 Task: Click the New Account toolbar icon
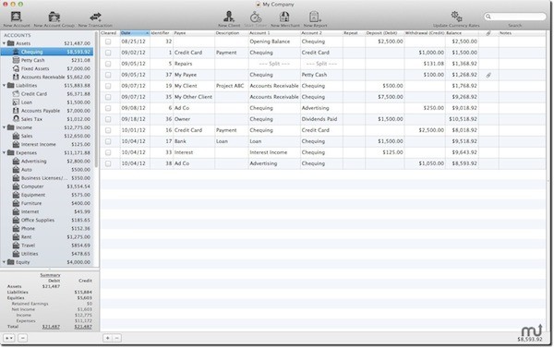pos(17,17)
